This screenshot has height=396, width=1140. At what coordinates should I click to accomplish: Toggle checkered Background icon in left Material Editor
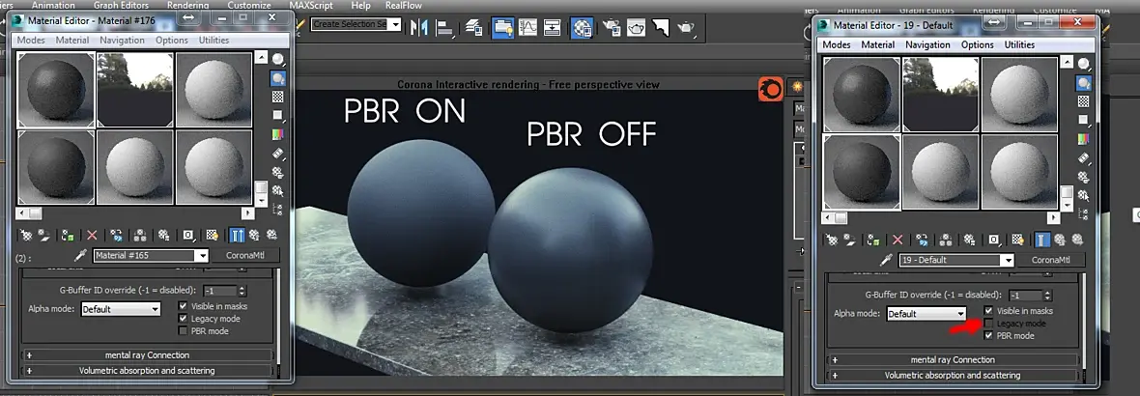click(277, 97)
